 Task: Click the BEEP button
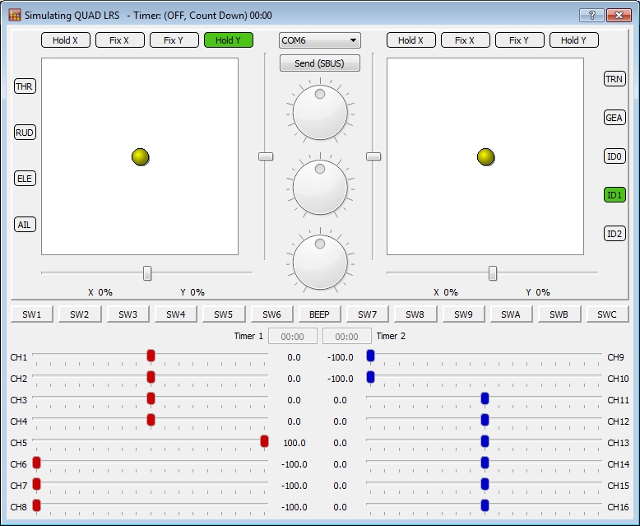click(x=320, y=314)
